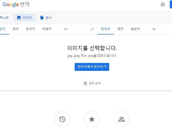Viewport: 172px width, 127px height.
Task: Expand the target language list
Action: pos(154,29)
